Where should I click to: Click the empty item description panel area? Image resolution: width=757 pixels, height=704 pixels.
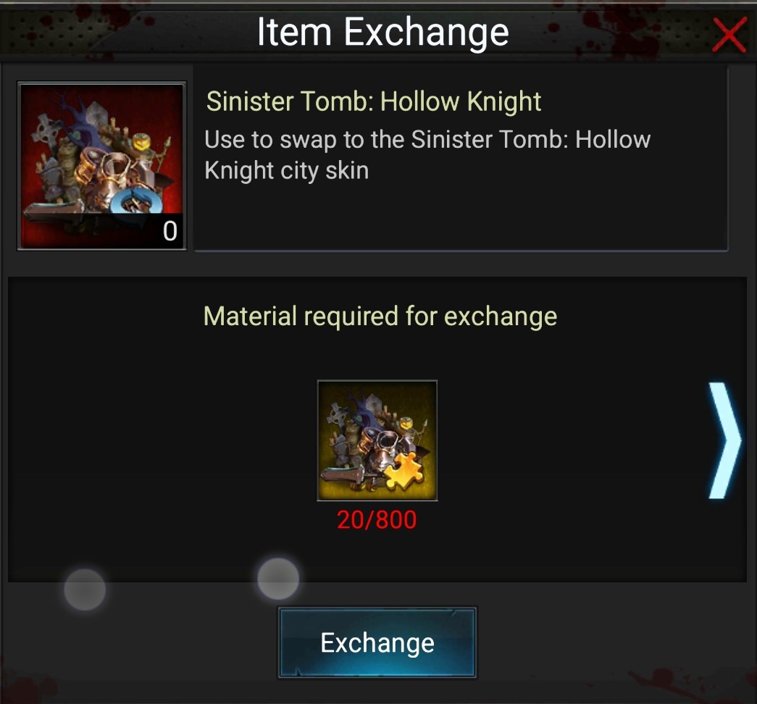[461, 217]
